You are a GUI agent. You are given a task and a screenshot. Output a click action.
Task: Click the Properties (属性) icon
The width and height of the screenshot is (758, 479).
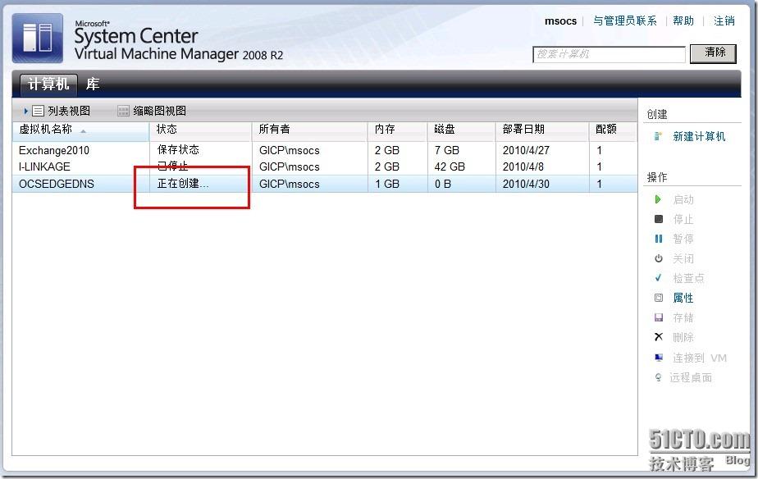[659, 298]
